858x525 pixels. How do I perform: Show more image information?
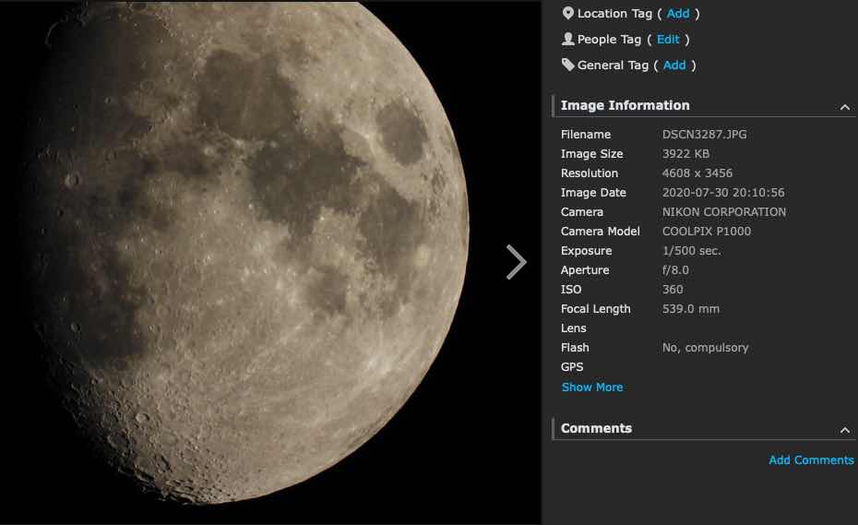coord(592,387)
